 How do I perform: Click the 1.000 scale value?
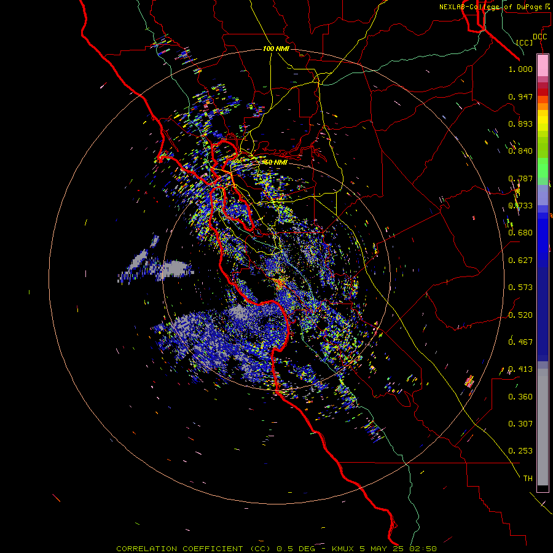click(520, 69)
